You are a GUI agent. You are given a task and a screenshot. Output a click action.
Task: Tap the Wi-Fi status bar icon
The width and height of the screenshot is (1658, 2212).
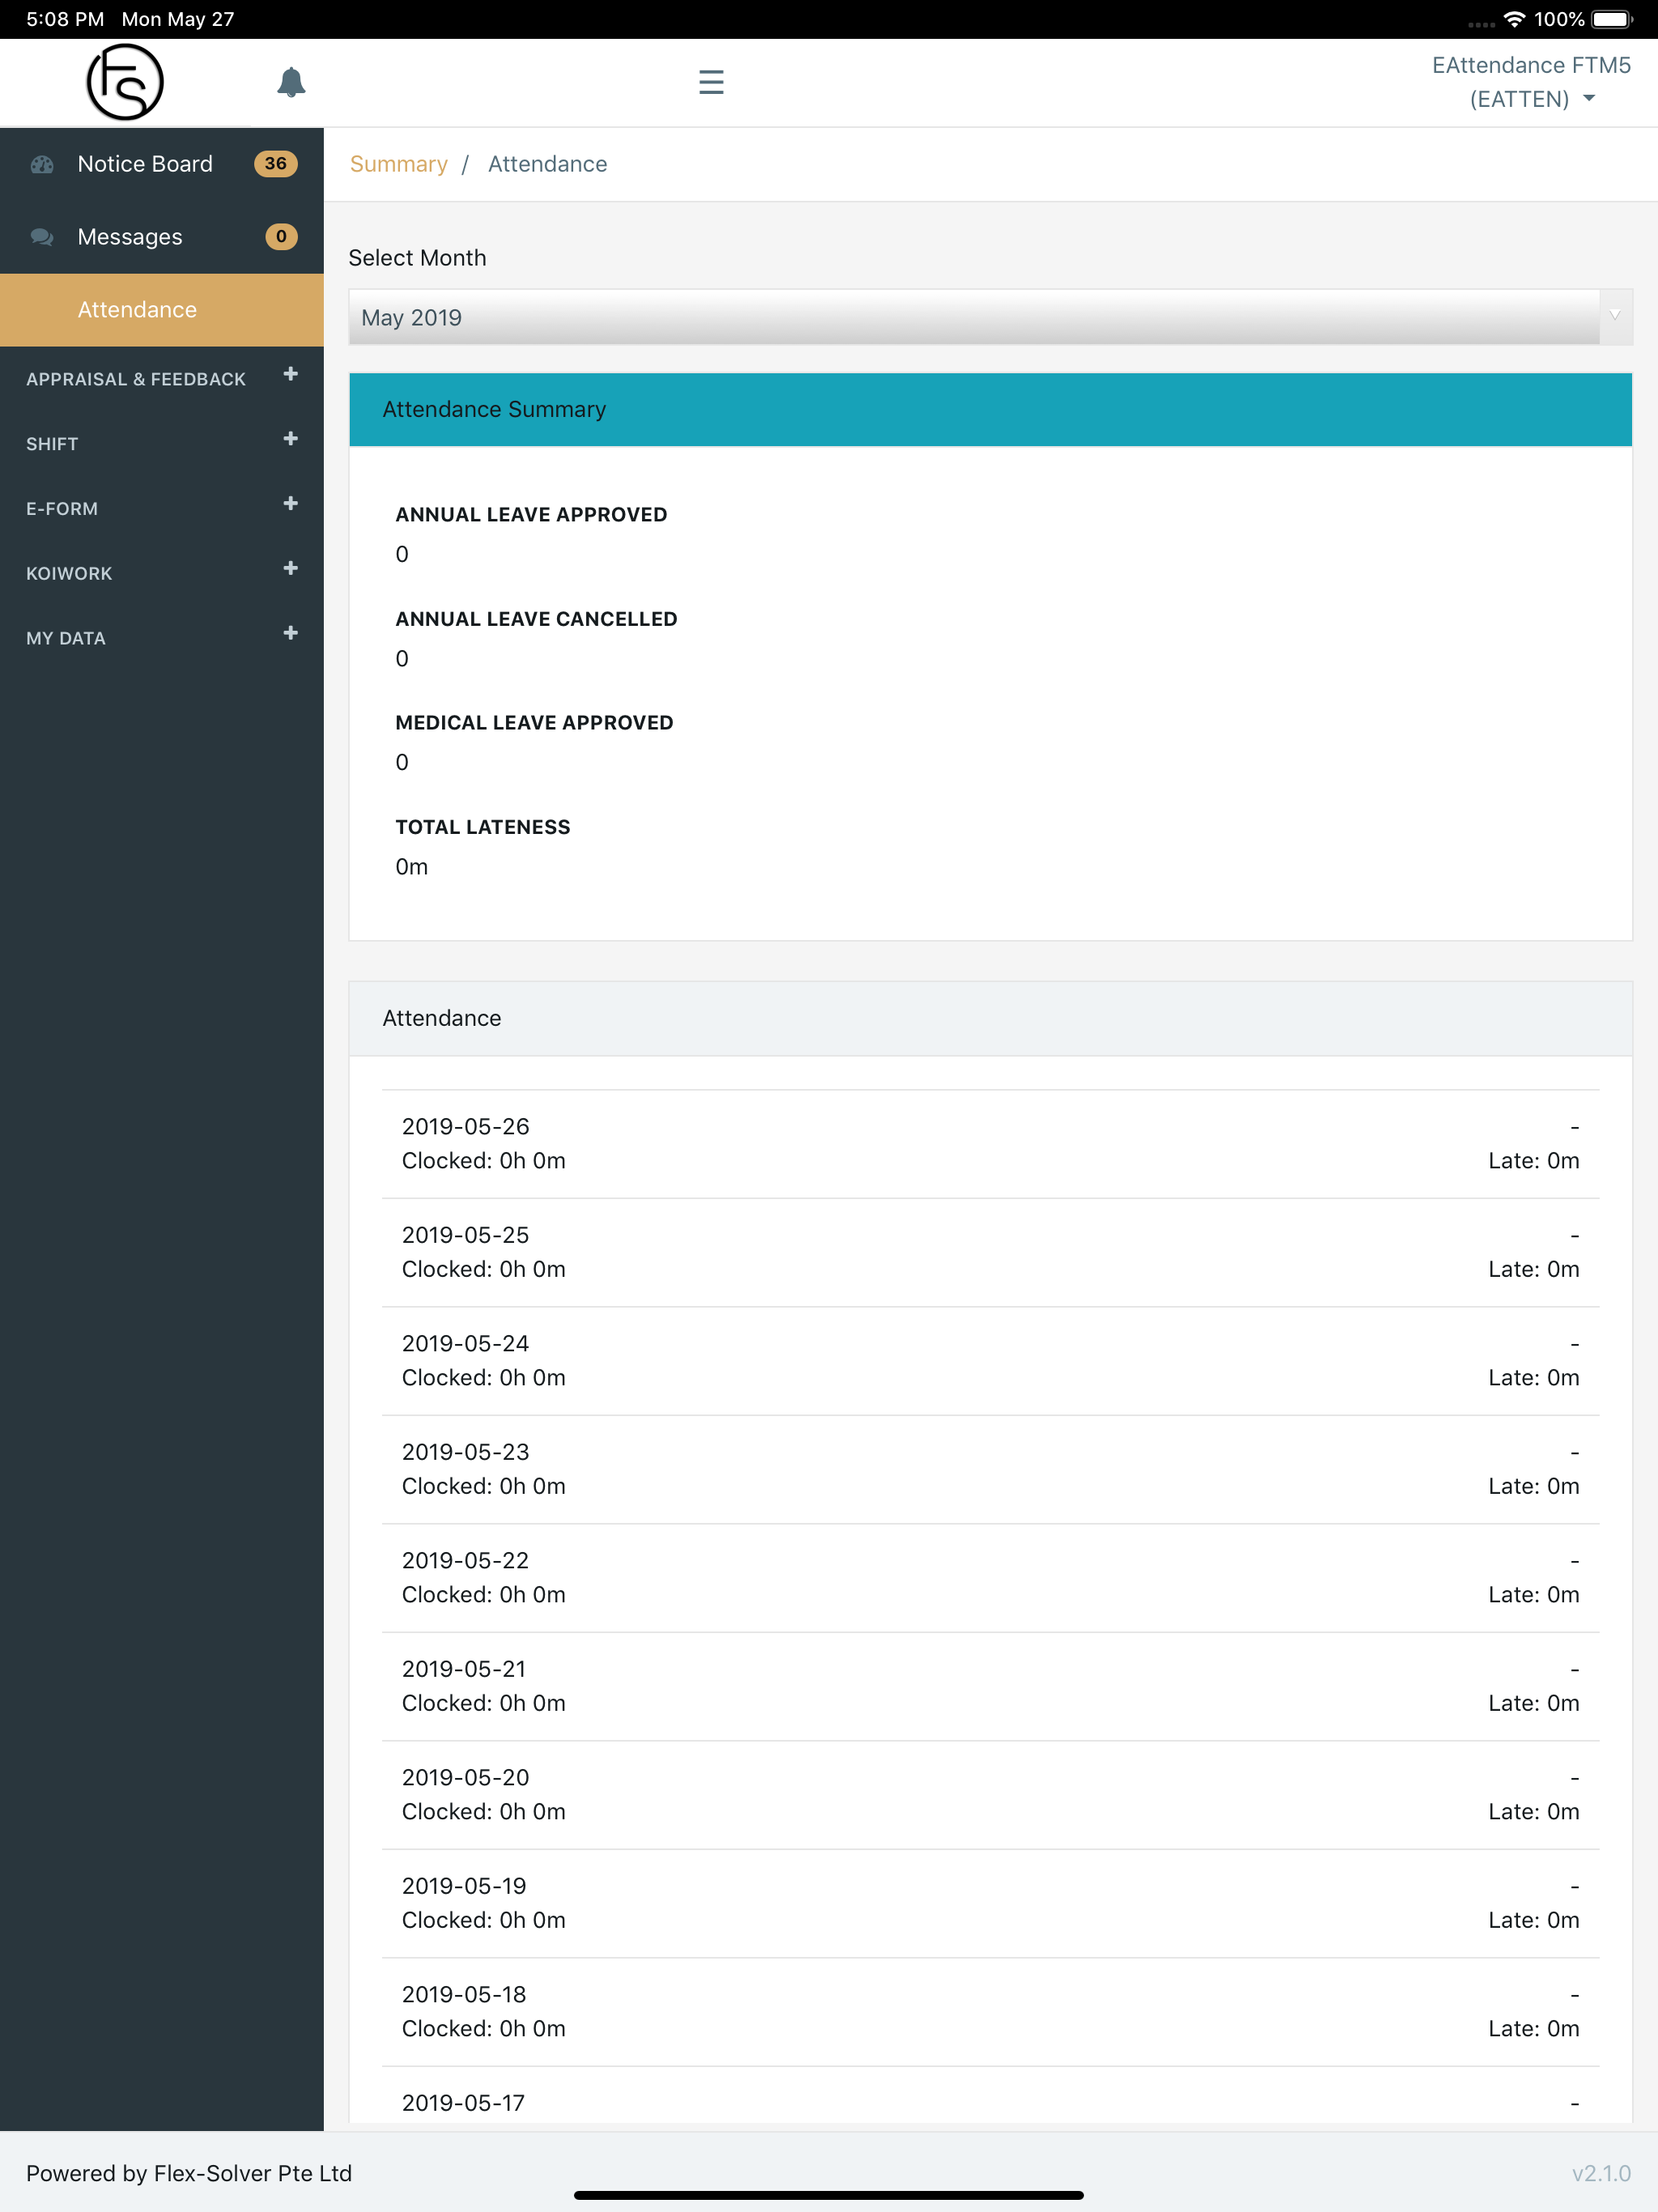click(1514, 19)
